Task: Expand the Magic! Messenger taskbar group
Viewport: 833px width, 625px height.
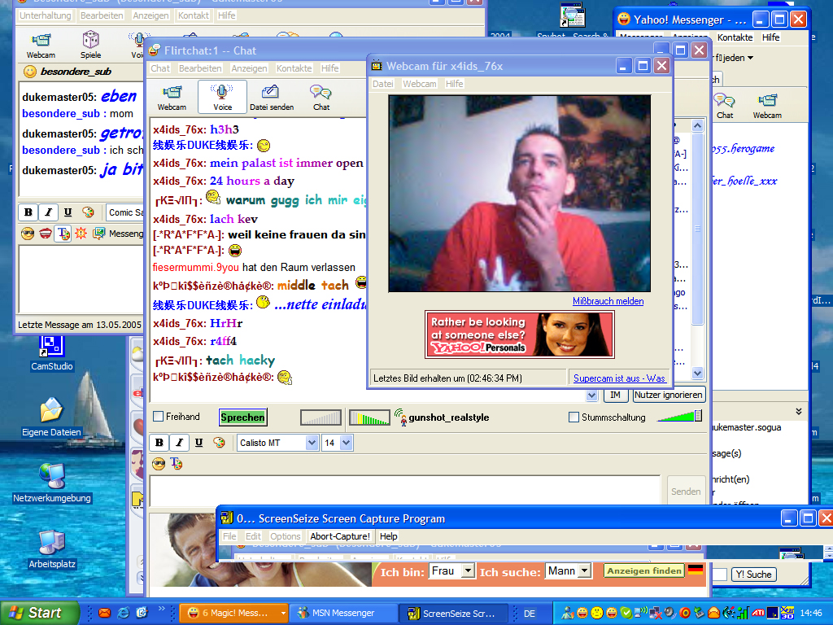Action: (283, 613)
